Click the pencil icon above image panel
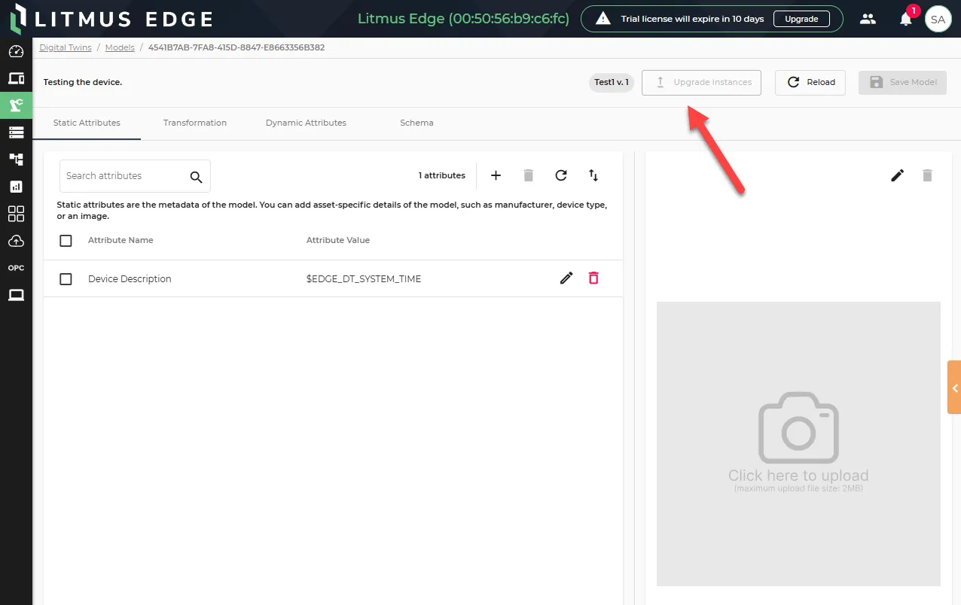The image size is (961, 605). [898, 175]
